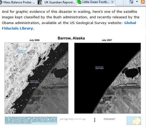Screen dimensions: 146x128
Task: Expand the dropdown arrow beside home icon
Action: pyautogui.click(x=137, y=2)
